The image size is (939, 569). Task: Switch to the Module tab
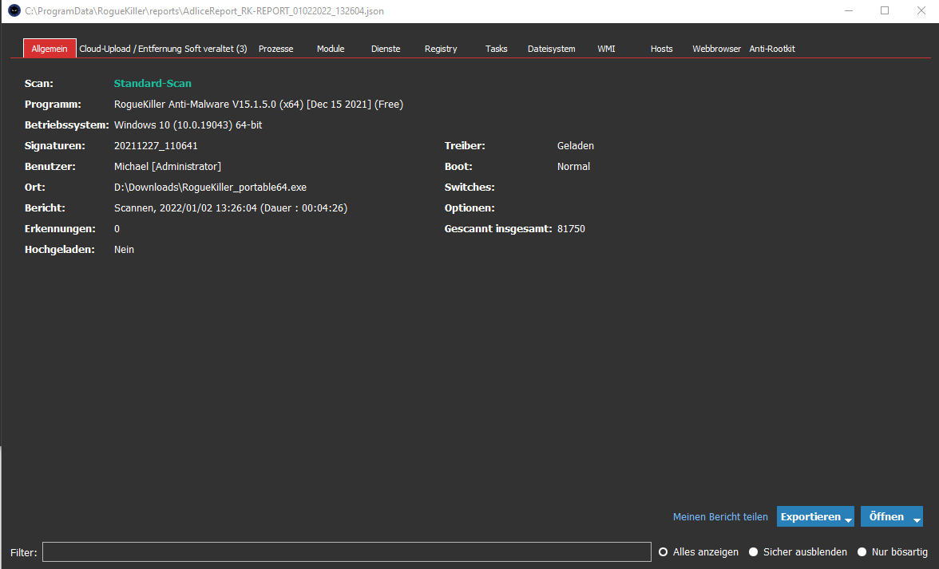click(x=331, y=49)
